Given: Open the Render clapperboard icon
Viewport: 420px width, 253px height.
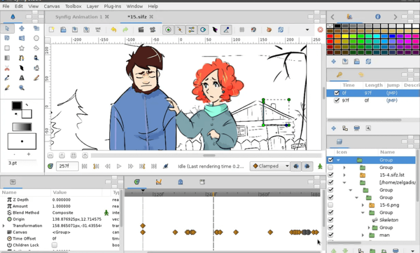Looking at the screenshot, I should 141,30.
